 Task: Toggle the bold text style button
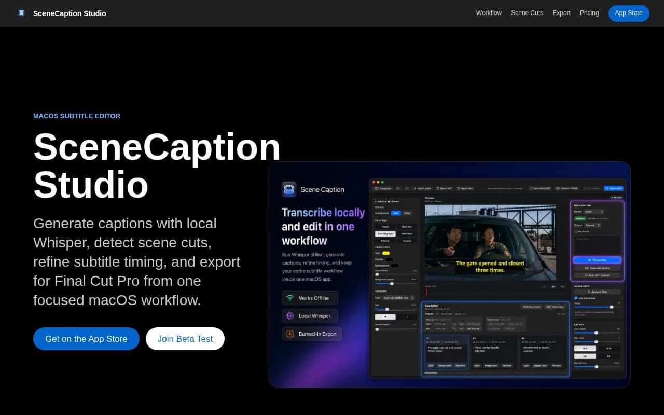(x=385, y=317)
